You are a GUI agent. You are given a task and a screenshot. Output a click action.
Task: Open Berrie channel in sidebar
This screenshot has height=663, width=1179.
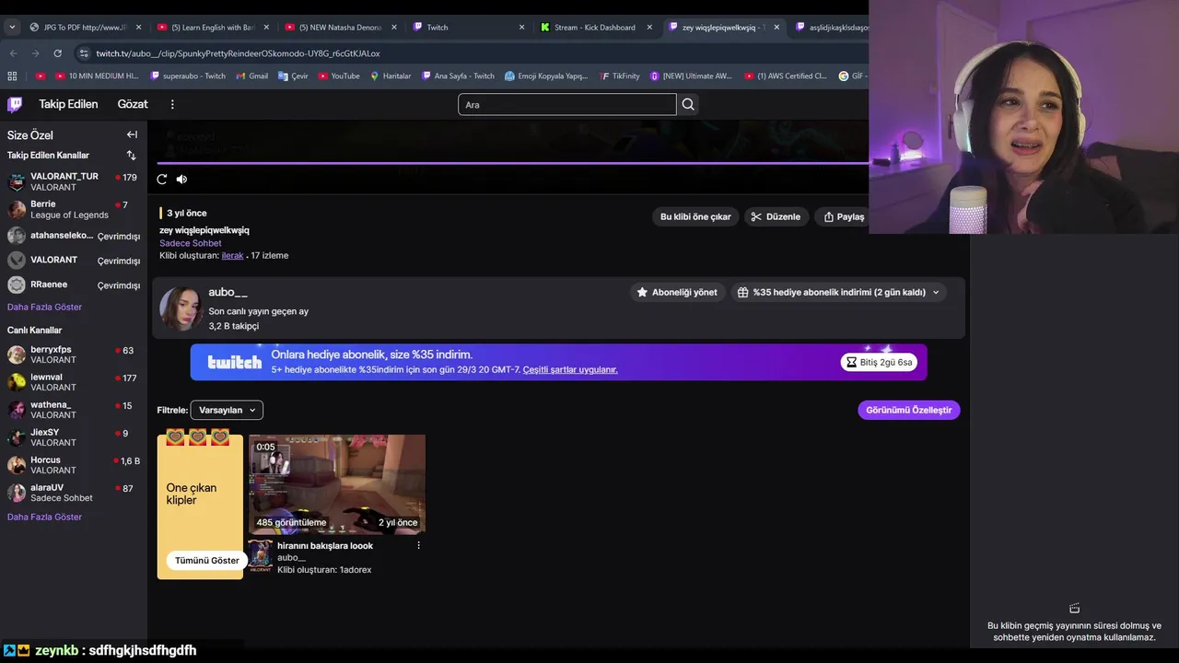72,209
